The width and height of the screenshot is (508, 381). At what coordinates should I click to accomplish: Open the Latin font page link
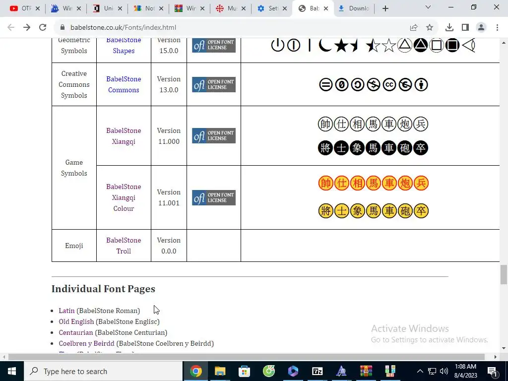click(x=66, y=311)
